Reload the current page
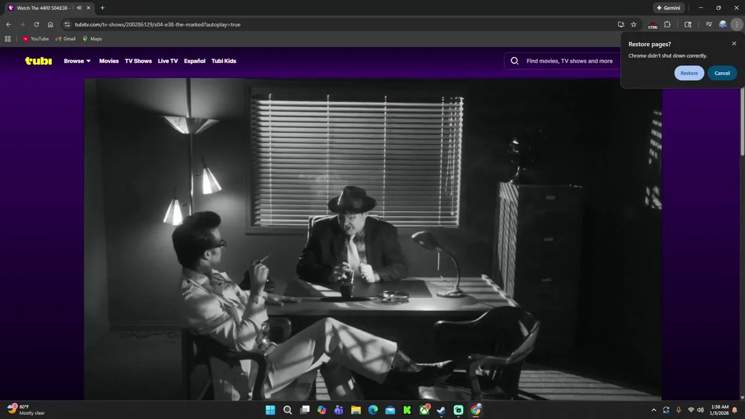Screen dimensions: 745x419 pos(36,24)
